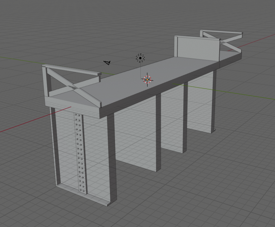The image size is (275, 227).
Task: Select the farthest support pillar
Action: (202, 102)
